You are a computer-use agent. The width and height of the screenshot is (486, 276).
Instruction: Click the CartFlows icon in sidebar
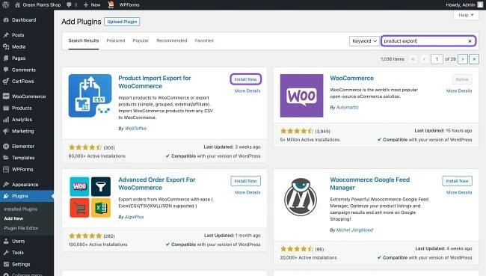click(6, 82)
